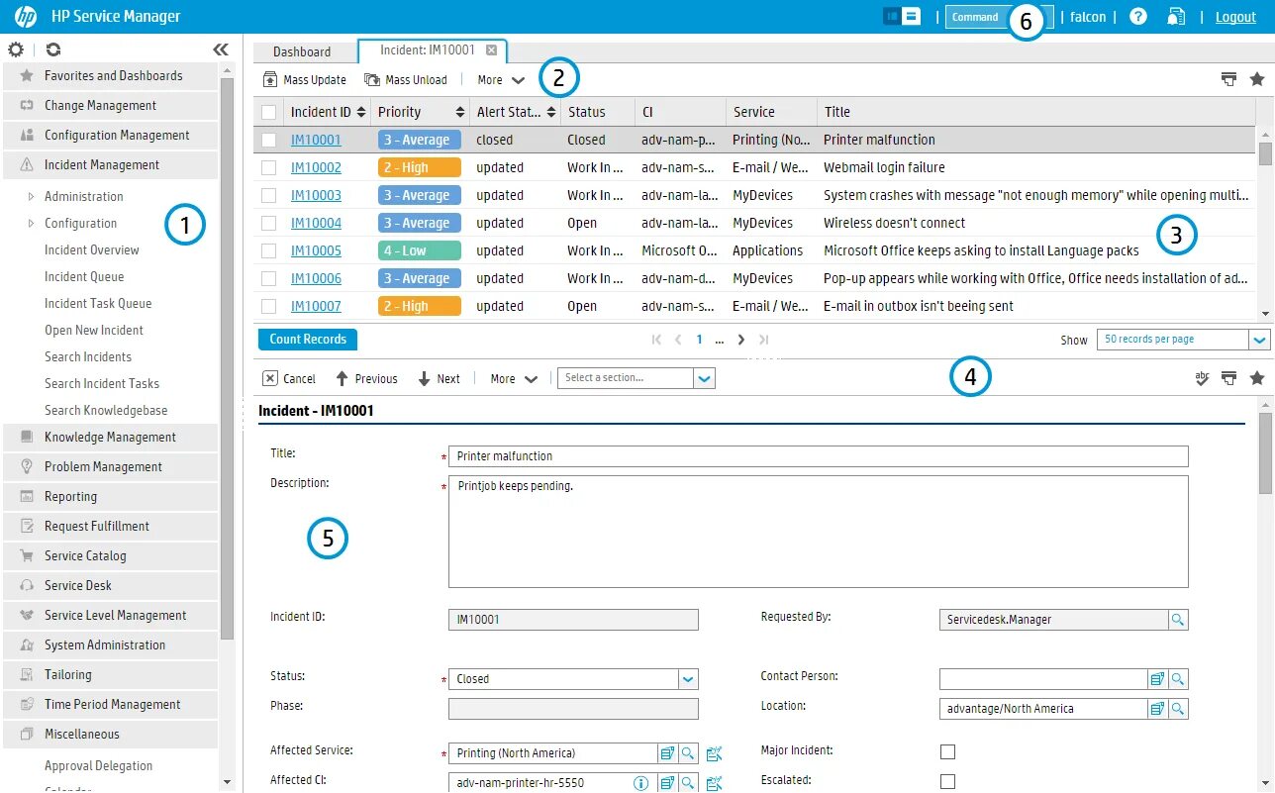The width and height of the screenshot is (1275, 793).
Task: Click Mass Unload button
Action: pyautogui.click(x=406, y=80)
